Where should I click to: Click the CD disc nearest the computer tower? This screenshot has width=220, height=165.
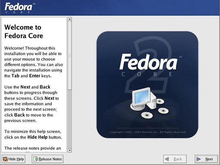pos(160,101)
